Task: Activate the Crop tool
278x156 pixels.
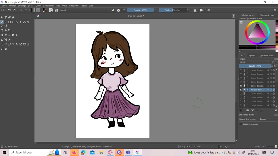Action: click(9, 30)
